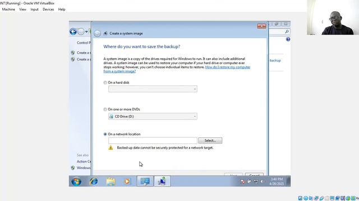Screen dimensions: 359x201
Task: Click the Select... button
Action: [210, 141]
